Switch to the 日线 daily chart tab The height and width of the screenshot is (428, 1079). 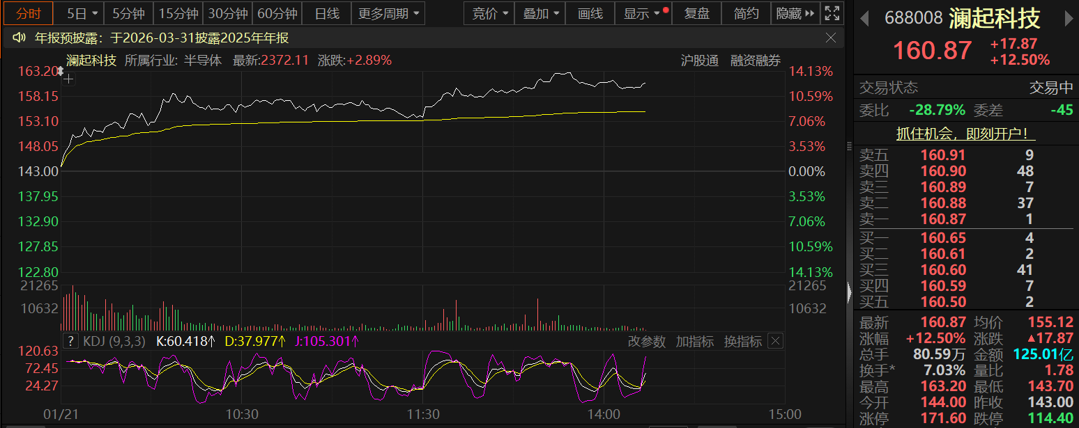[327, 13]
